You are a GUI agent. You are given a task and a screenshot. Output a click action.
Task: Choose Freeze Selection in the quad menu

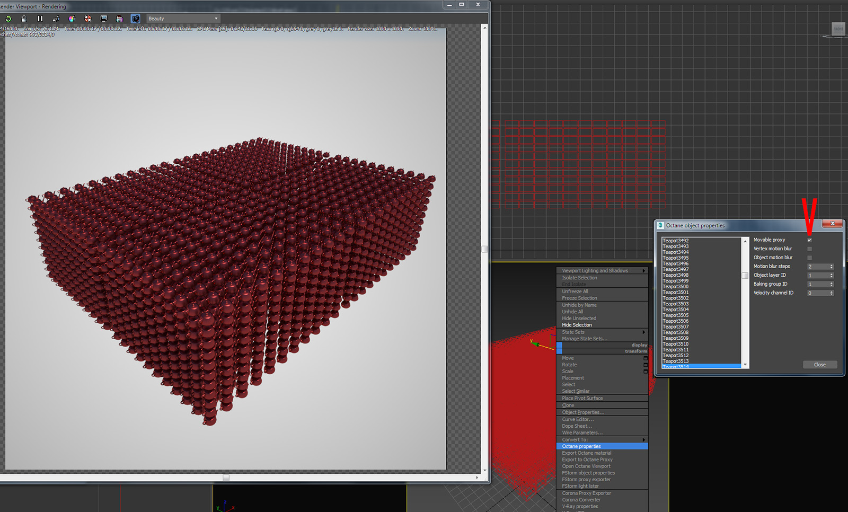(602, 298)
